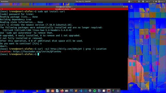Launch Ubuntu Software from the dock

[53, 91]
